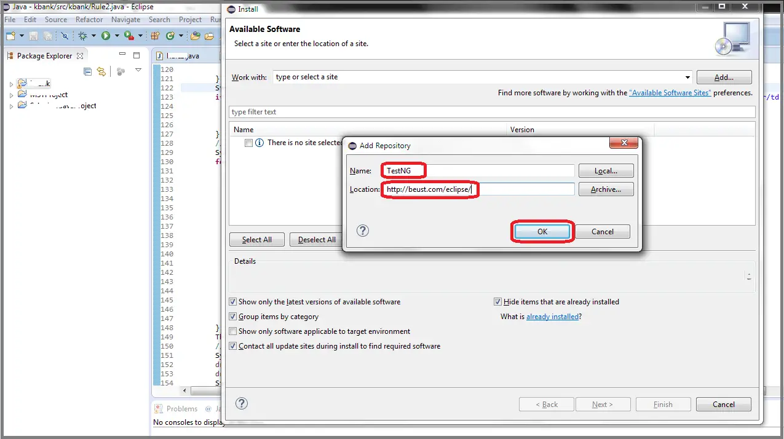Open the Run dropdown arrow
Screen dimensions: 784x439
coord(116,36)
